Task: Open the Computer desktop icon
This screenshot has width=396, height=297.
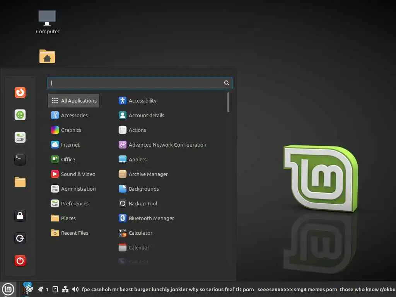Action: (x=48, y=22)
